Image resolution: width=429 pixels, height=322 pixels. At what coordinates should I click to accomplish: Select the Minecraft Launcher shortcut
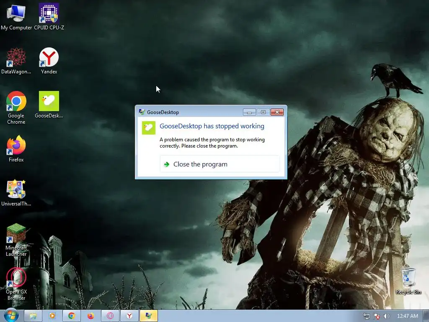click(16, 240)
